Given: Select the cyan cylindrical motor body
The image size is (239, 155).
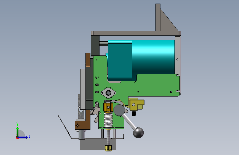Looking at the screenshot, I should click(x=153, y=57).
